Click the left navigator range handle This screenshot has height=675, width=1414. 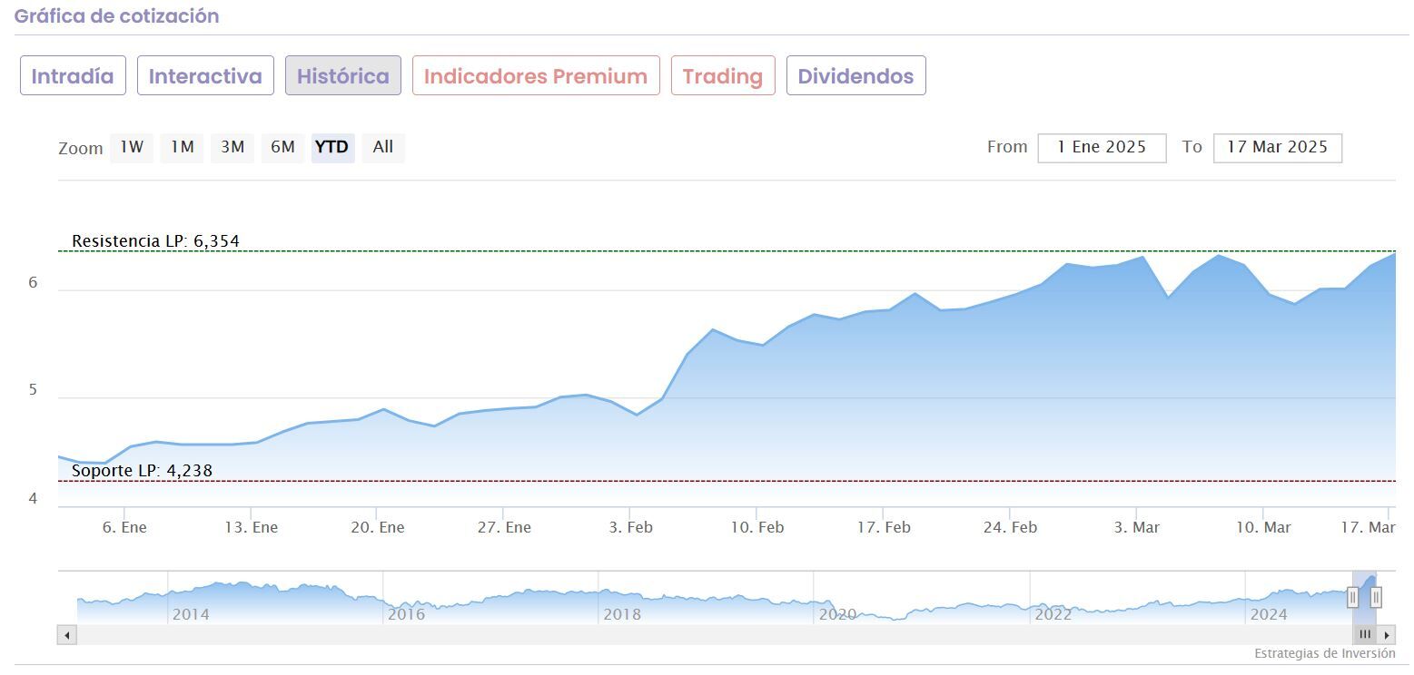[1352, 597]
